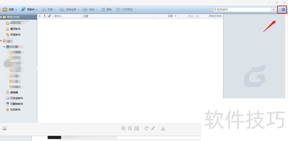Click the 打印预览 printer icon

(x=118, y=10)
